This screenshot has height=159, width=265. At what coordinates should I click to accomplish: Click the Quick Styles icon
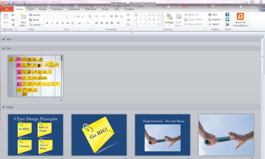(x=179, y=19)
